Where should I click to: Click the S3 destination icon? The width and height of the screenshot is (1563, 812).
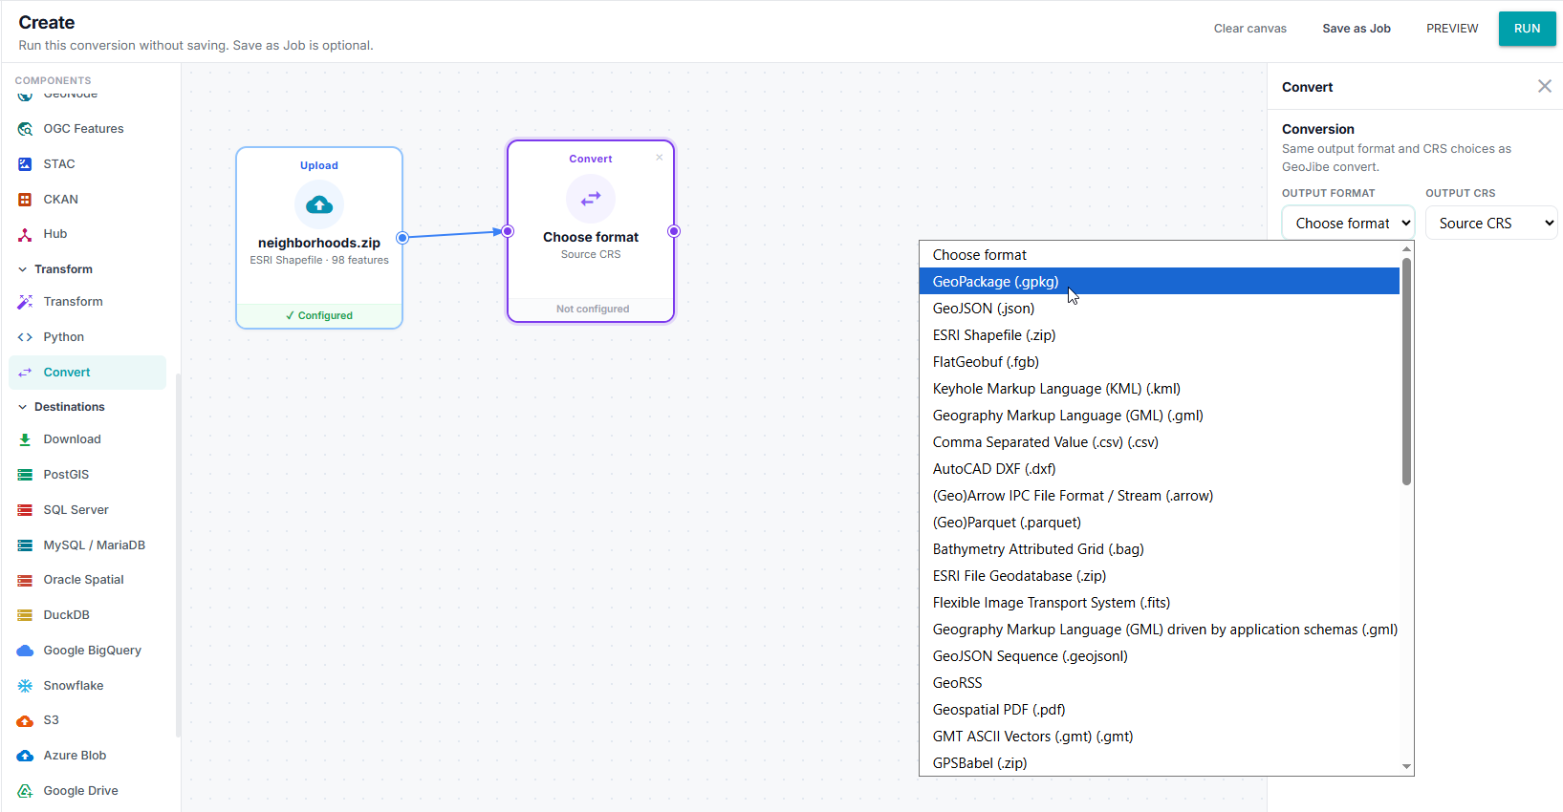[25, 720]
